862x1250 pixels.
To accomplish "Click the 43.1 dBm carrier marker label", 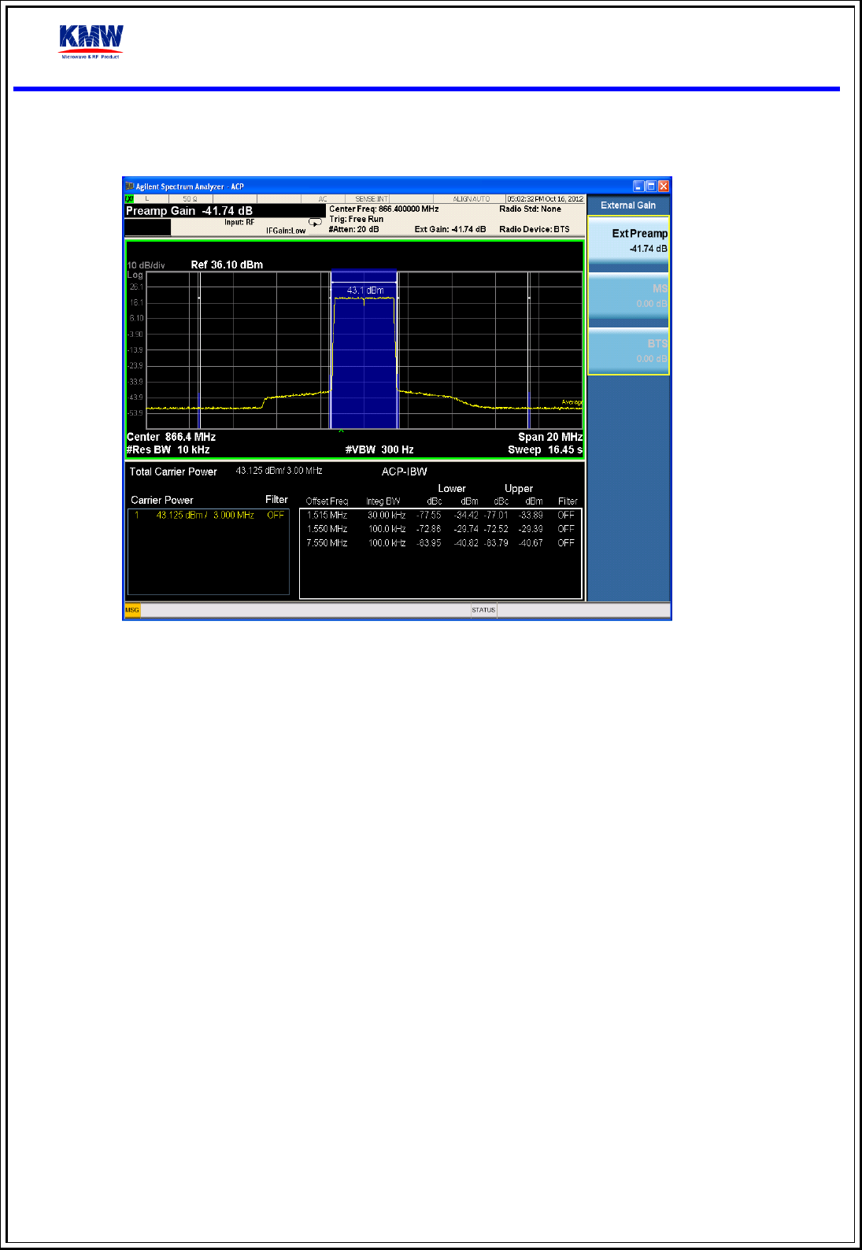I will (365, 290).
